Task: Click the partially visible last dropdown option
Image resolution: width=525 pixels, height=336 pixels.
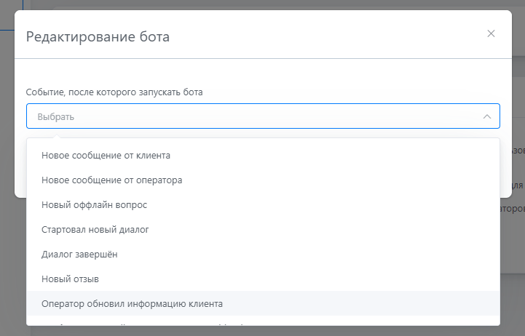Action: pyautogui.click(x=146, y=324)
